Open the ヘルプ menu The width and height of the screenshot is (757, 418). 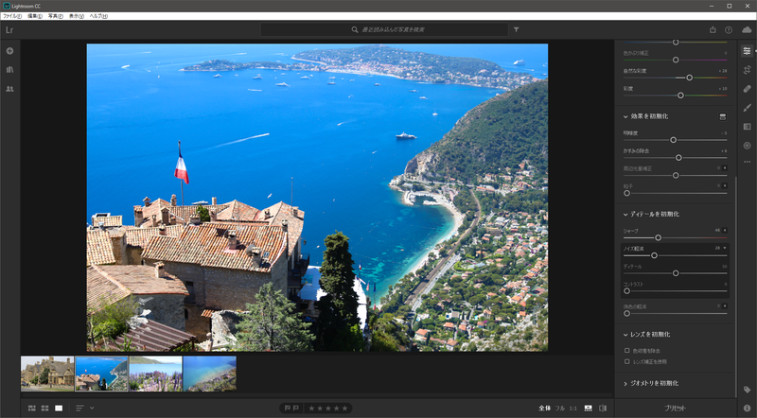[x=98, y=16]
